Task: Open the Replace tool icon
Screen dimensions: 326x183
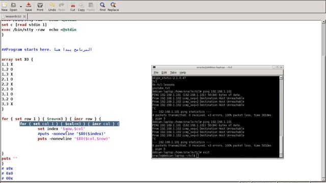Action: (x=113, y=7)
